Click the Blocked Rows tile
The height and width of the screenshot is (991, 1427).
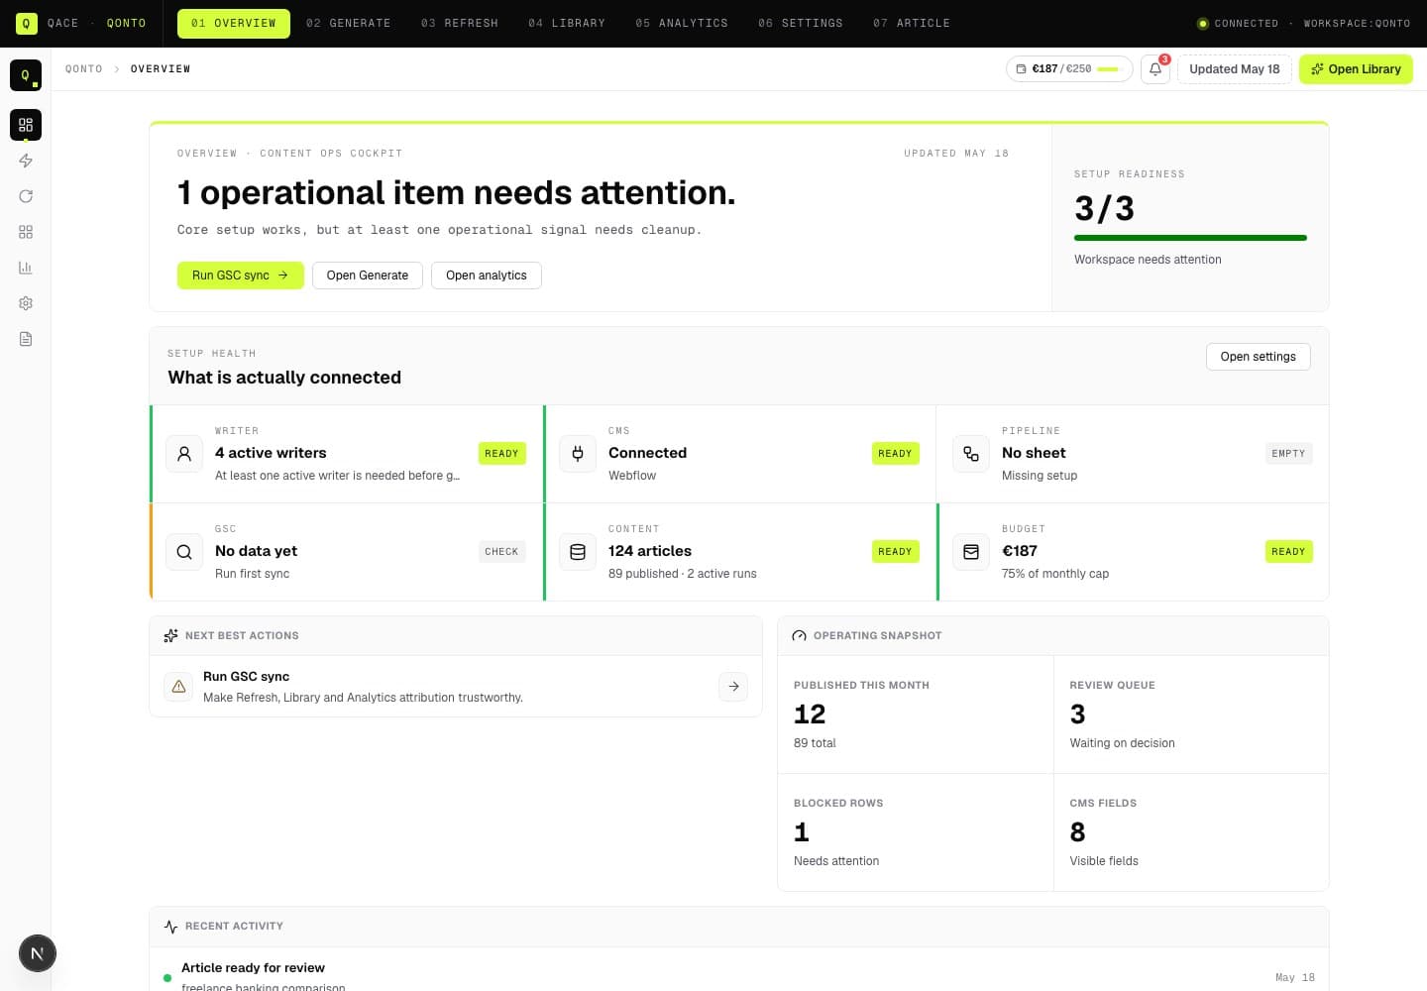tap(916, 832)
